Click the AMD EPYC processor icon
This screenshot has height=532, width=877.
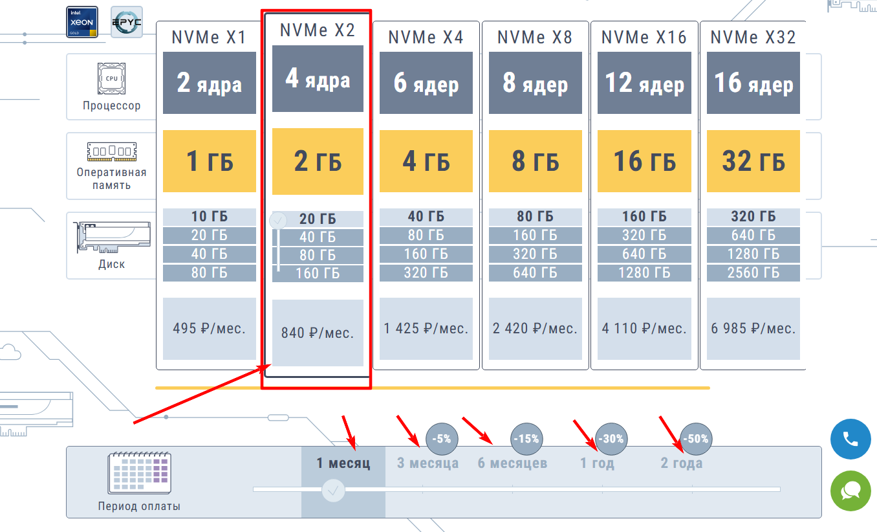click(x=127, y=22)
